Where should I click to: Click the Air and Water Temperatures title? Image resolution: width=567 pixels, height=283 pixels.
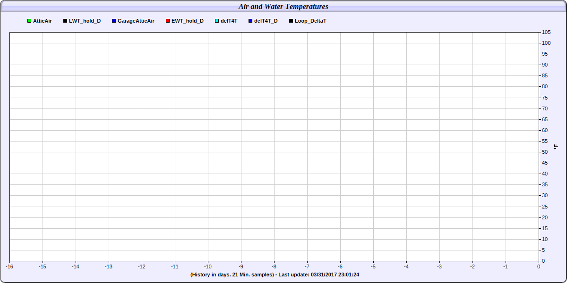coord(283,7)
